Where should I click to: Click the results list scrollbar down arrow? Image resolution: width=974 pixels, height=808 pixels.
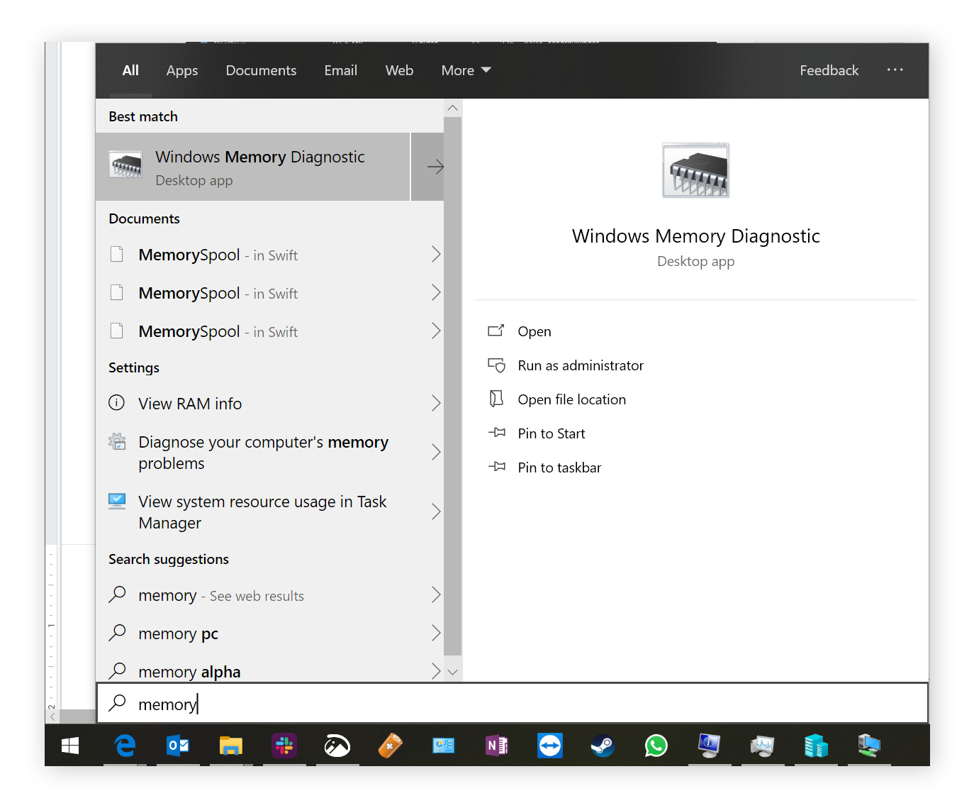[x=453, y=671]
